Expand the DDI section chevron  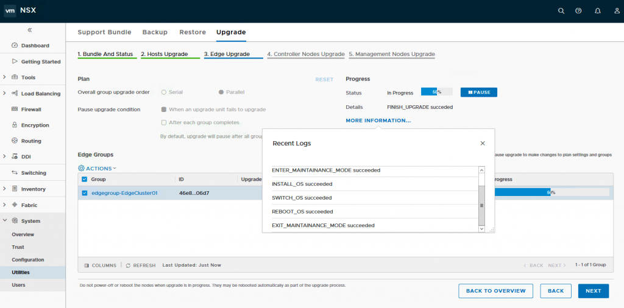click(x=4, y=156)
